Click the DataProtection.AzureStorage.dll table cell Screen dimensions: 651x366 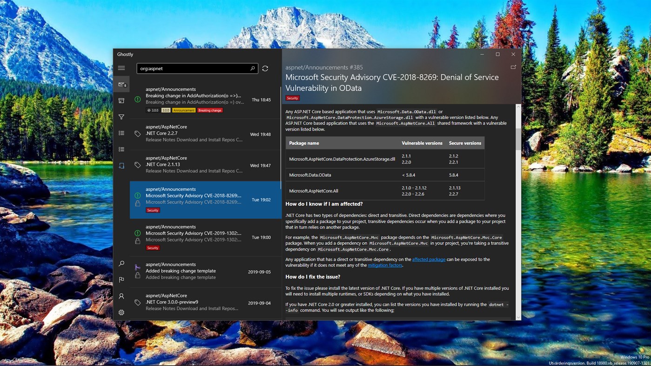coord(342,159)
